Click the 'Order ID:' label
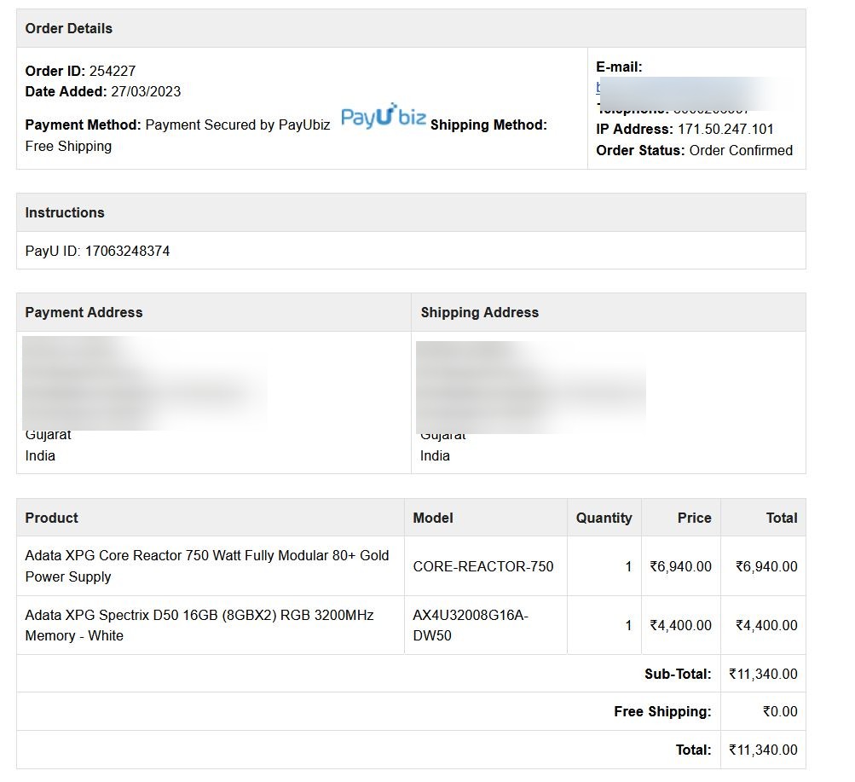The height and width of the screenshot is (782, 855). click(x=55, y=71)
